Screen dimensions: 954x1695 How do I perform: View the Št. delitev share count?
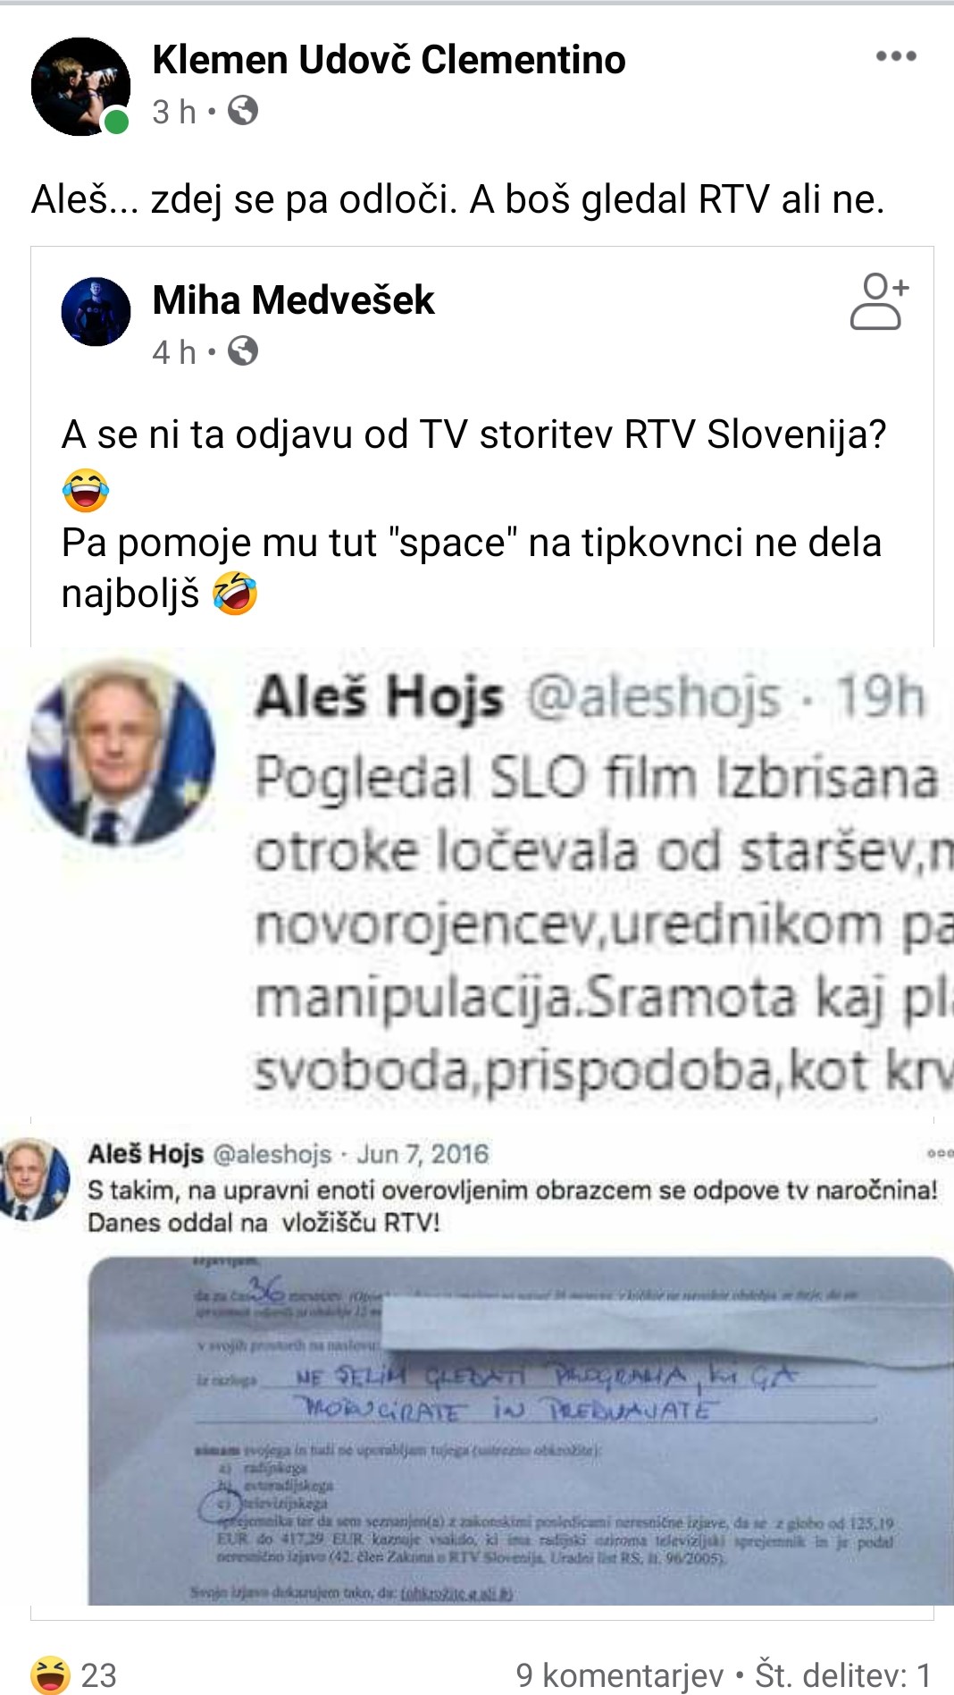tap(844, 1674)
